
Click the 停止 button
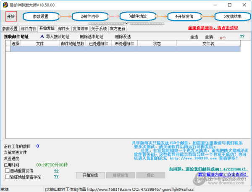[x=151, y=175]
